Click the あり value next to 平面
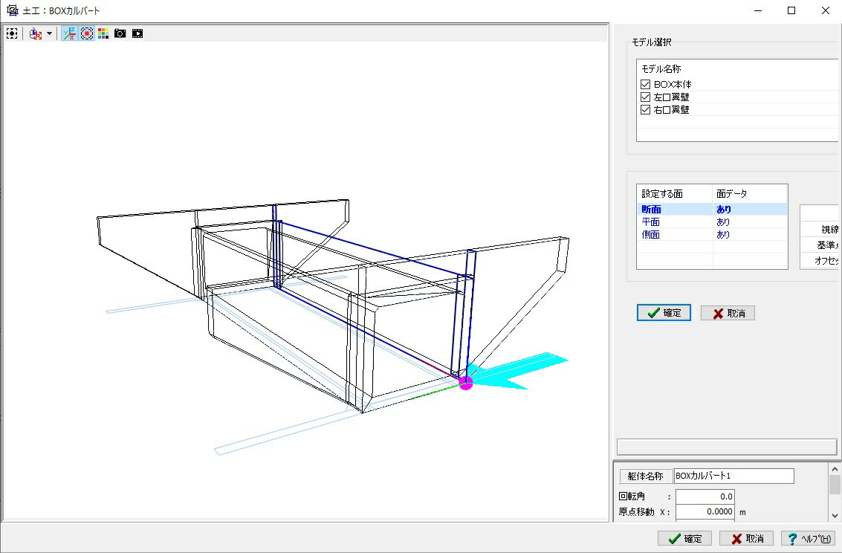The height and width of the screenshot is (553, 842). (x=723, y=221)
